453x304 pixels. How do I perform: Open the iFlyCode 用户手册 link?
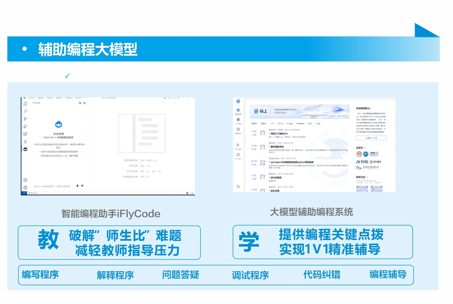pos(74,156)
